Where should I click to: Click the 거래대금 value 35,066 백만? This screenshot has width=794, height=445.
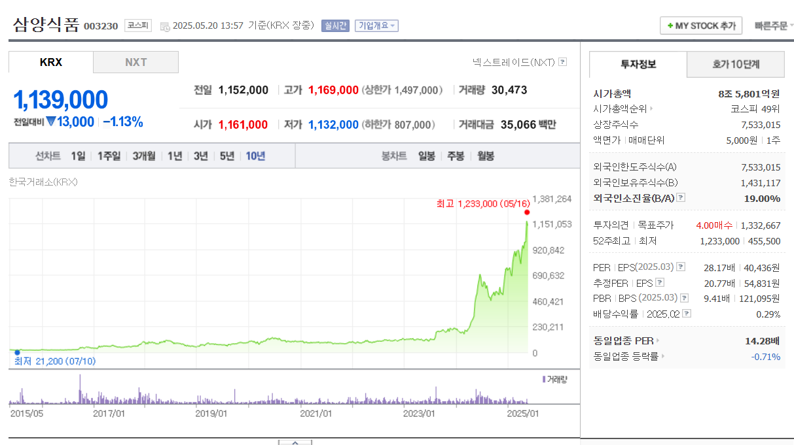(x=528, y=125)
